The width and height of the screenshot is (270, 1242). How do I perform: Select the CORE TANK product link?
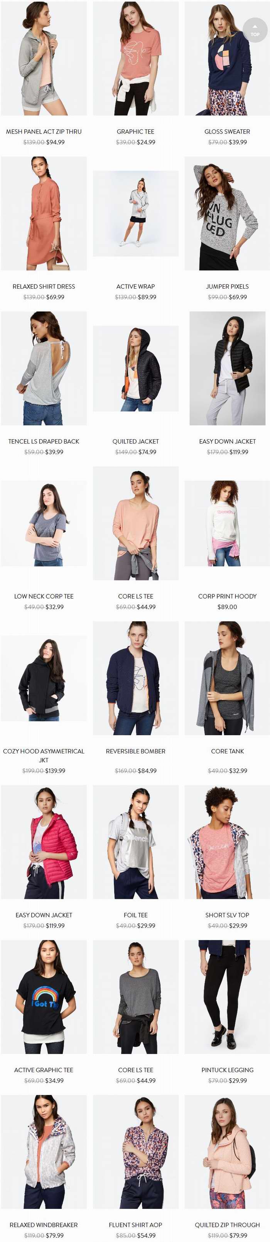(x=227, y=751)
